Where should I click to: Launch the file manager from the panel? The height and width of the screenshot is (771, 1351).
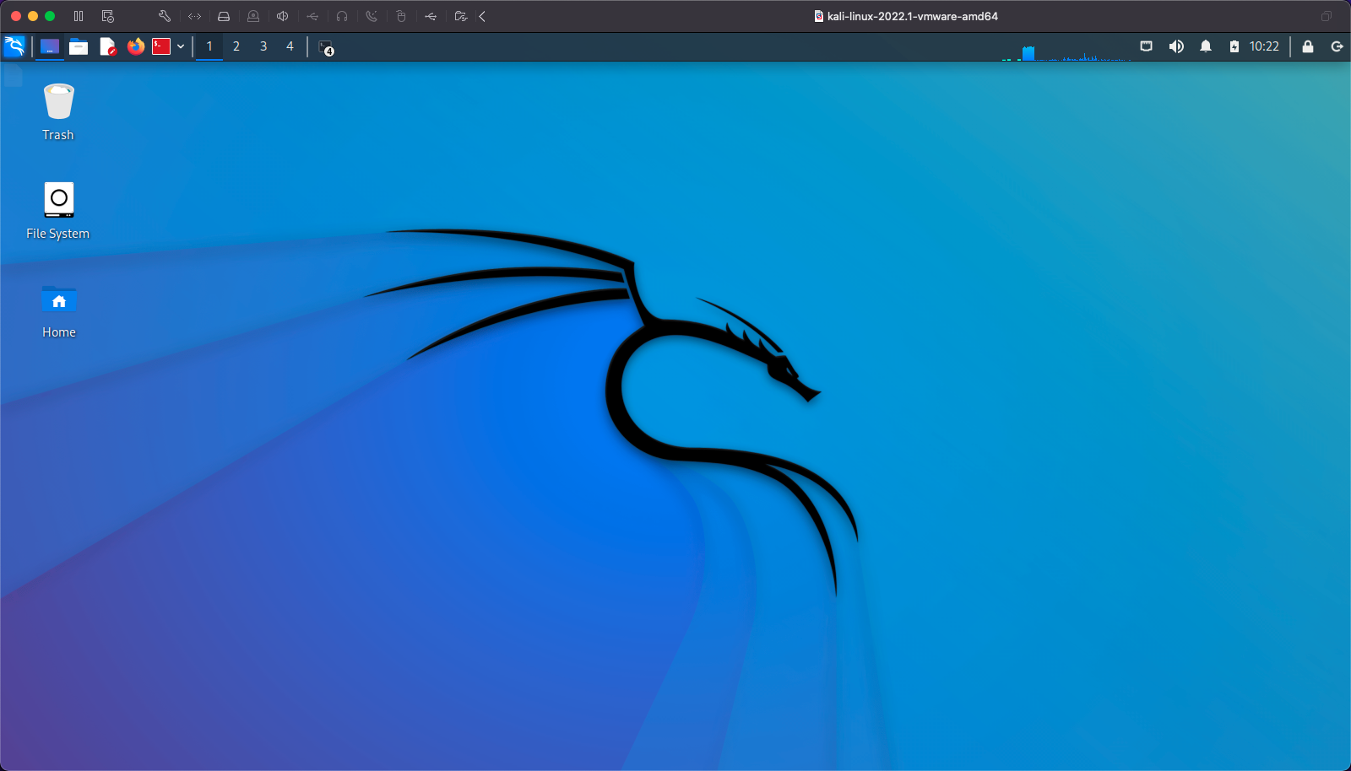[x=79, y=46]
